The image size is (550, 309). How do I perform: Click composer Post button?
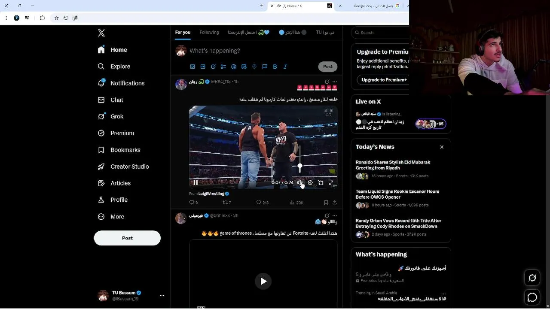[x=328, y=67]
